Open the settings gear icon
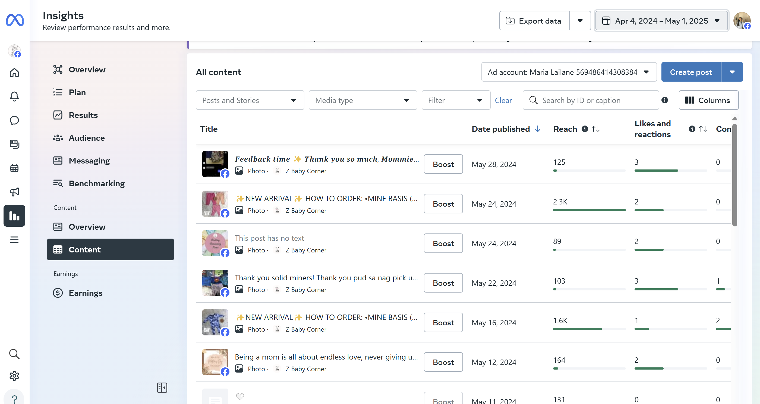 (14, 376)
